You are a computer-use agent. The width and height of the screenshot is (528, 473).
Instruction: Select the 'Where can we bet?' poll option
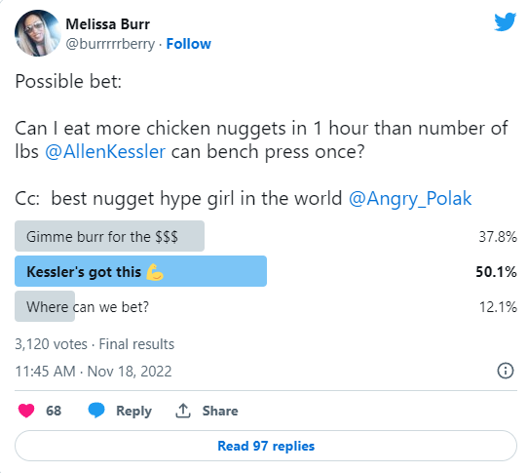266,306
